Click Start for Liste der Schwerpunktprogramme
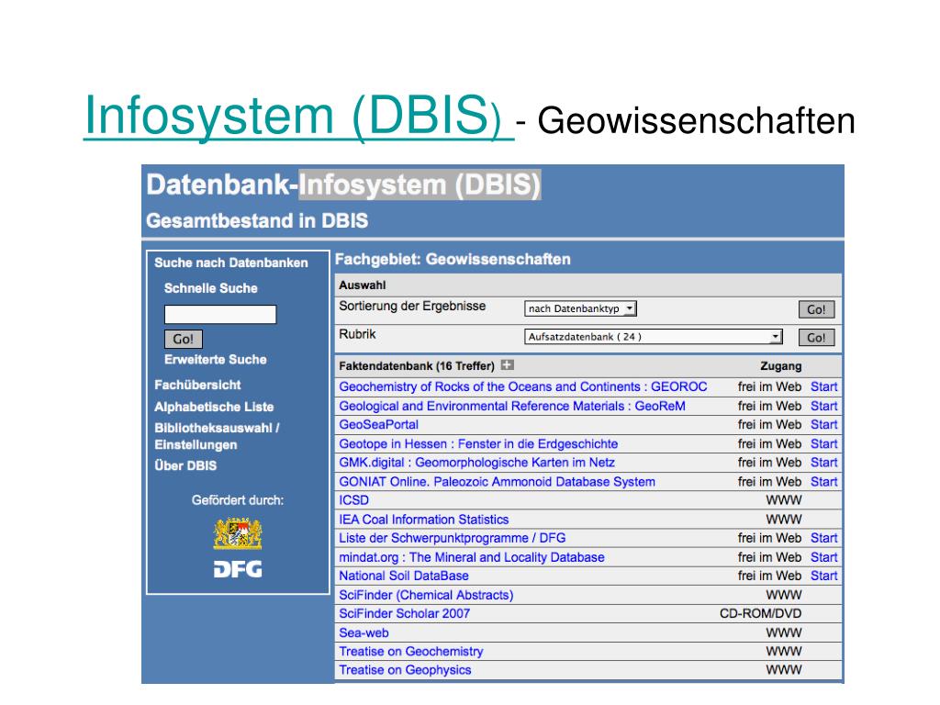The height and width of the screenshot is (705, 940). pos(823,538)
